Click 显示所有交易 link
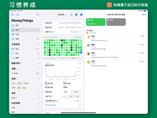Viewport: 157px width, 118px height. (50, 105)
